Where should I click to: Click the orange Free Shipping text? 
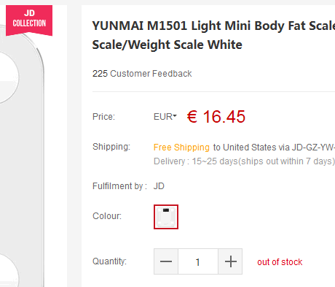point(181,148)
